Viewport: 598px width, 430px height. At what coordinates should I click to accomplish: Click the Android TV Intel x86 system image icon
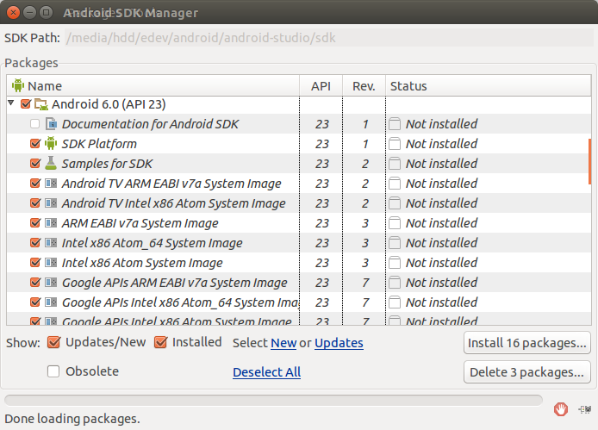(x=51, y=203)
